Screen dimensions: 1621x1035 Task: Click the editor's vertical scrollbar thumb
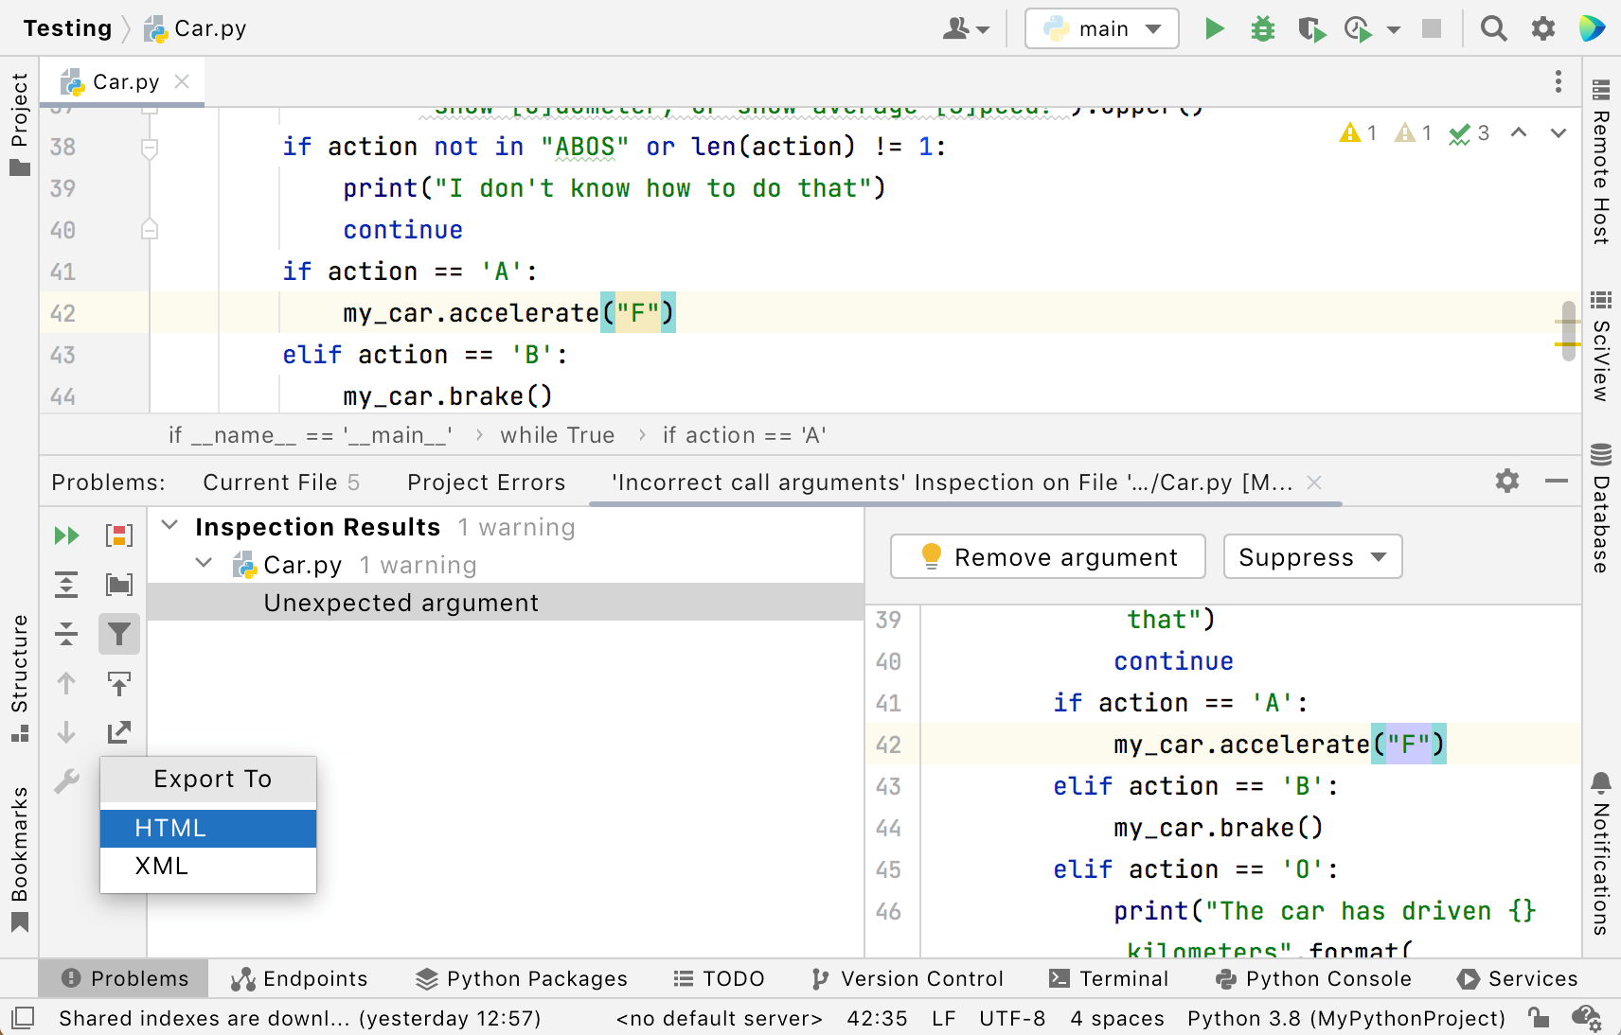point(1568,331)
